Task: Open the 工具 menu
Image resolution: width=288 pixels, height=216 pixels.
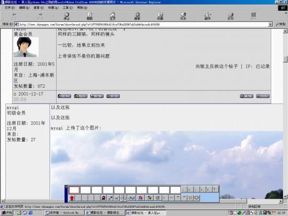Action: pos(68,8)
